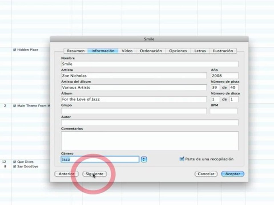Go to the Ilustración tab
Screen dimensions: 274x205
pyautogui.click(x=223, y=51)
